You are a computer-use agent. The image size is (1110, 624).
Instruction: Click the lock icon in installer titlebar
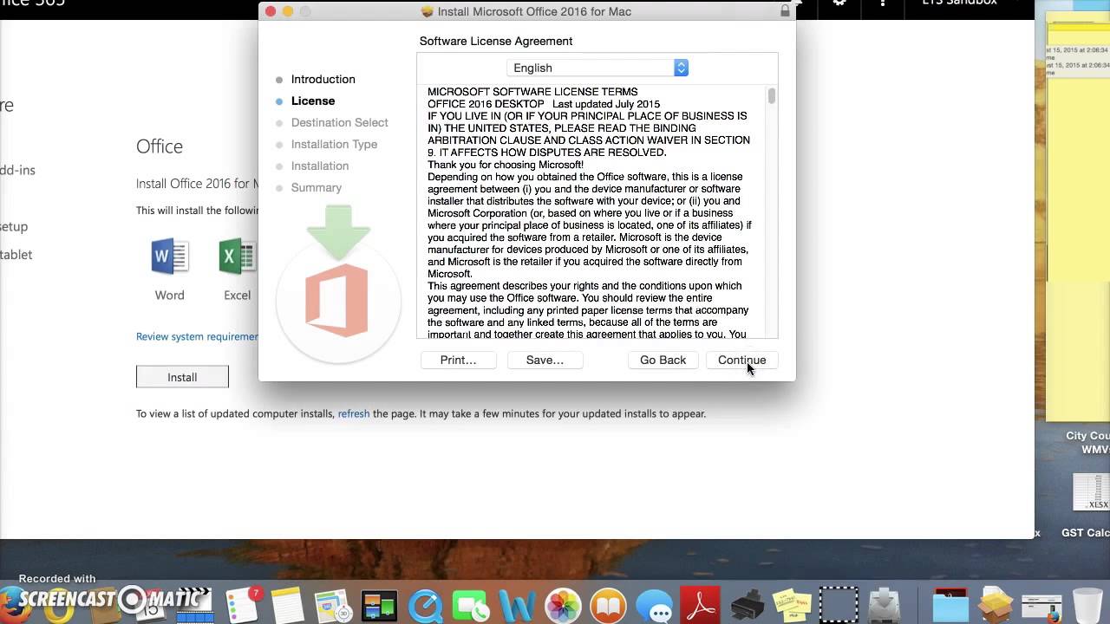coord(785,11)
